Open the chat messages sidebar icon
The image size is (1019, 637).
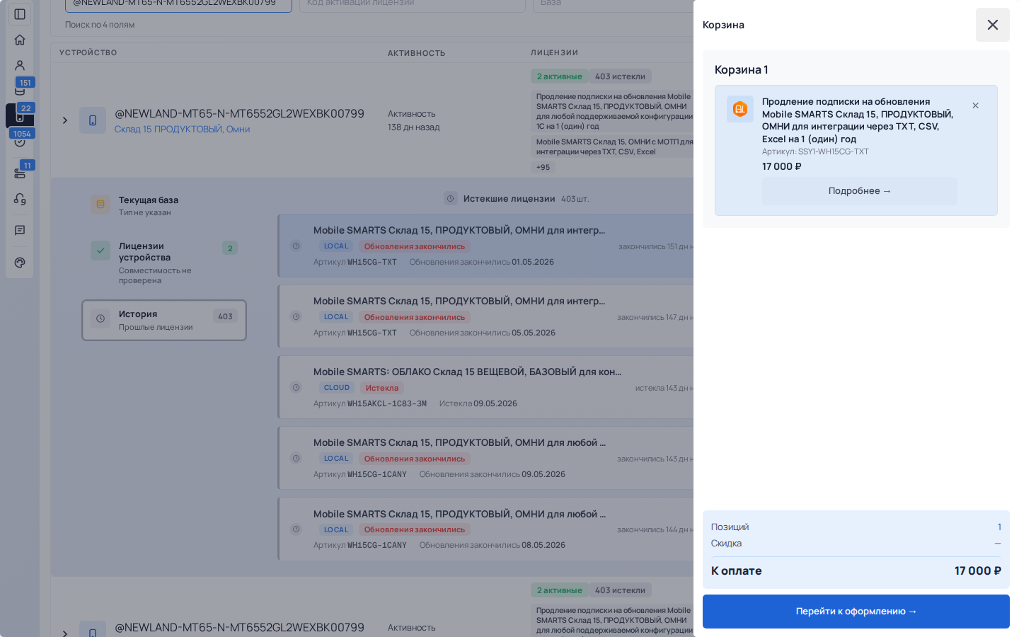pyautogui.click(x=20, y=230)
